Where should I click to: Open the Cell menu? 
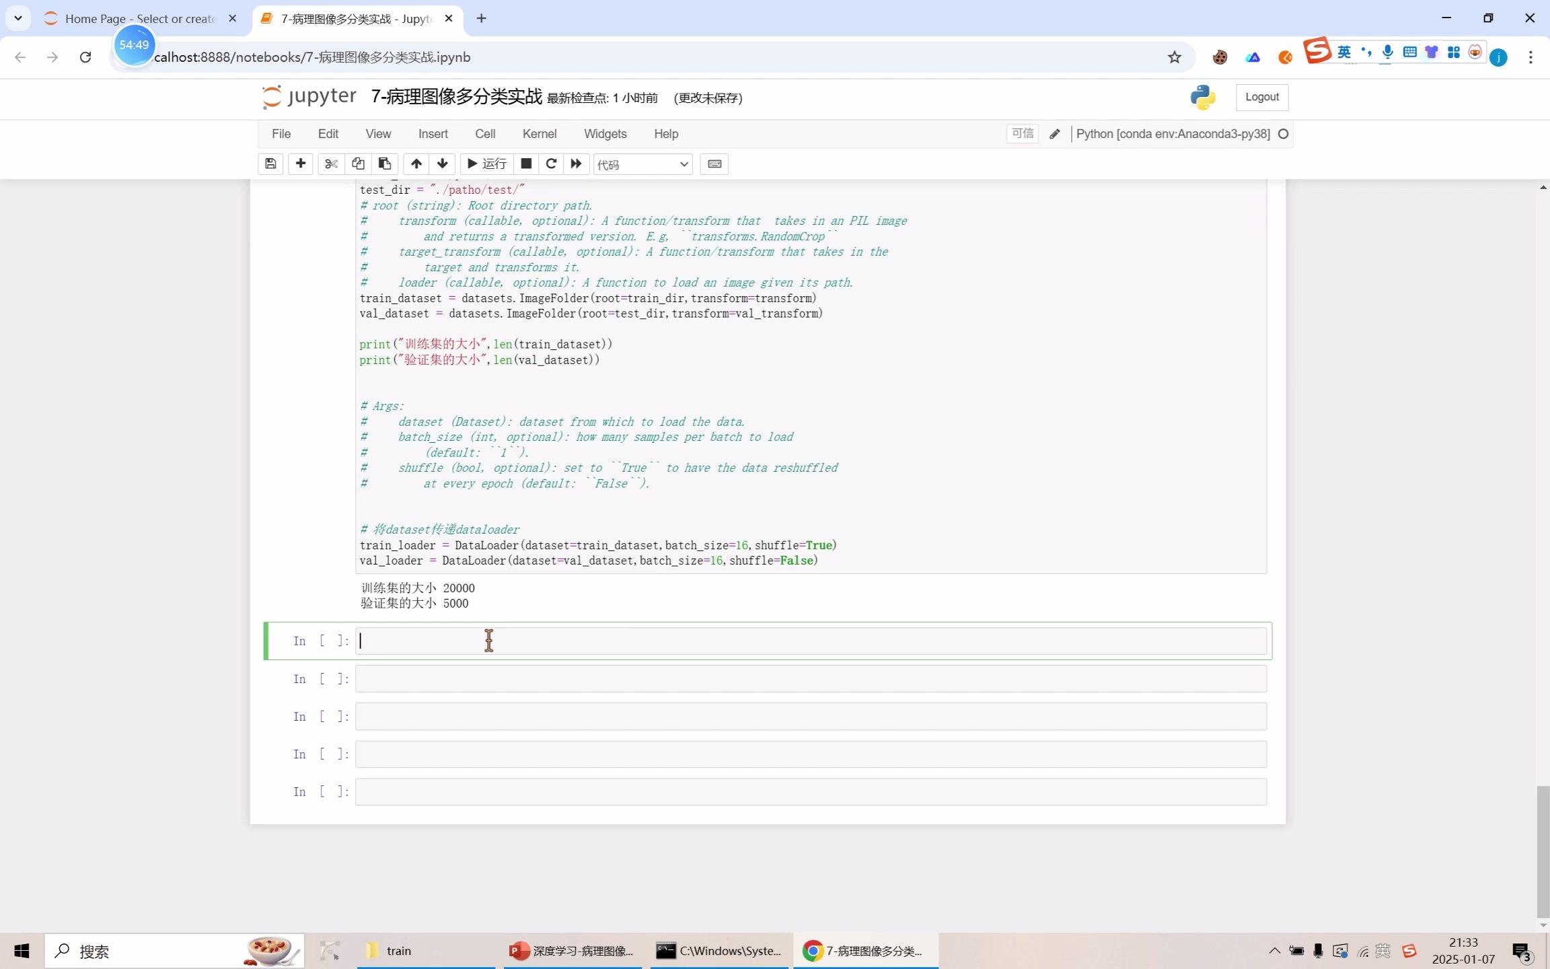(484, 134)
